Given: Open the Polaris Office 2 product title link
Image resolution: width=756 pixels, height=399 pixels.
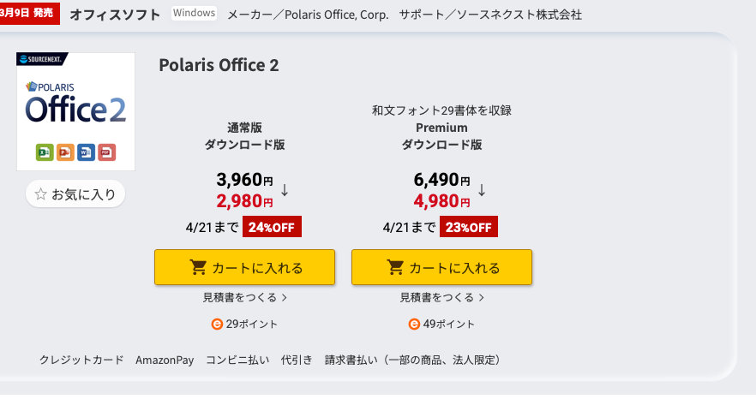Looking at the screenshot, I should [x=219, y=65].
